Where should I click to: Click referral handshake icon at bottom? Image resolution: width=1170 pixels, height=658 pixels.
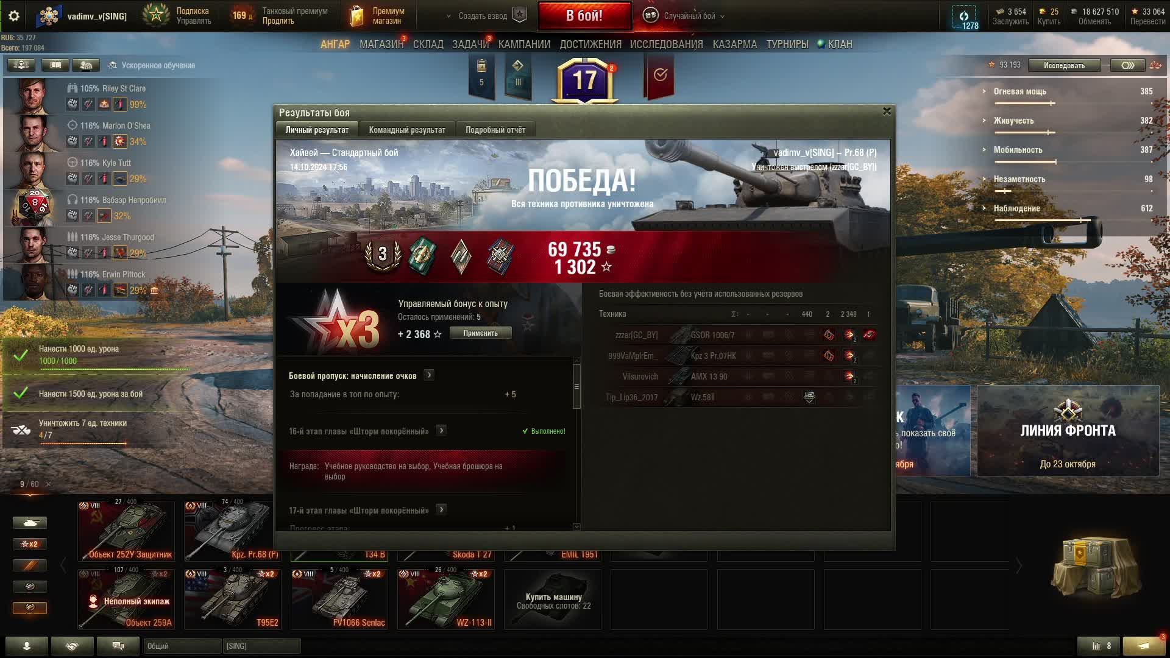pos(72,646)
